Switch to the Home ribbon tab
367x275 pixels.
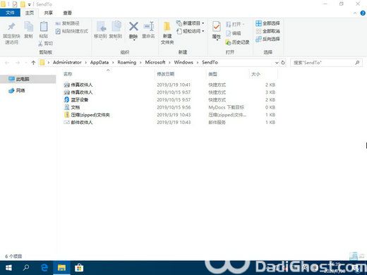pyautogui.click(x=30, y=13)
